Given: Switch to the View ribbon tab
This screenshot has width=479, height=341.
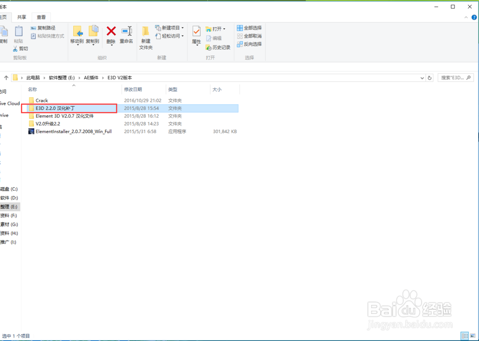Looking at the screenshot, I should (41, 17).
